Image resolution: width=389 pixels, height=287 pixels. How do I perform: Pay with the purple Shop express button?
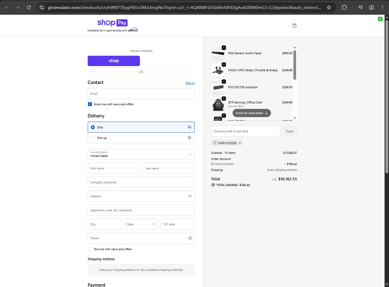coord(114,61)
